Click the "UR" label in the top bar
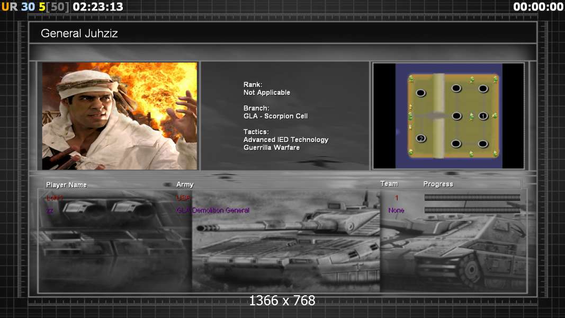Image resolution: width=565 pixels, height=318 pixels. (x=10, y=6)
